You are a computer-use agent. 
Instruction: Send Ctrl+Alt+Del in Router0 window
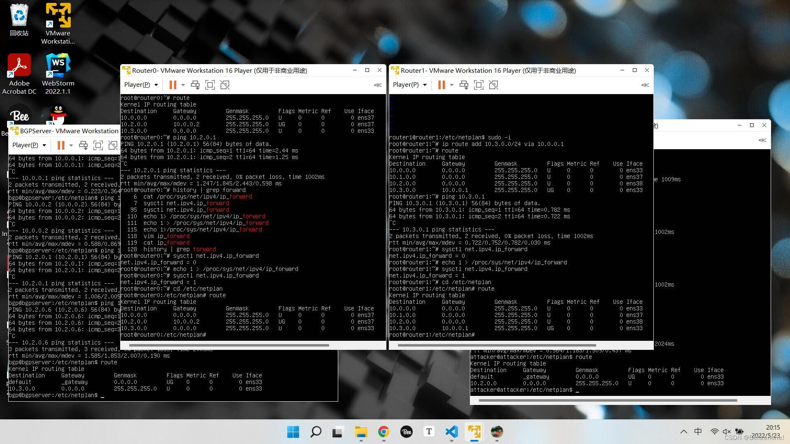[x=195, y=85]
